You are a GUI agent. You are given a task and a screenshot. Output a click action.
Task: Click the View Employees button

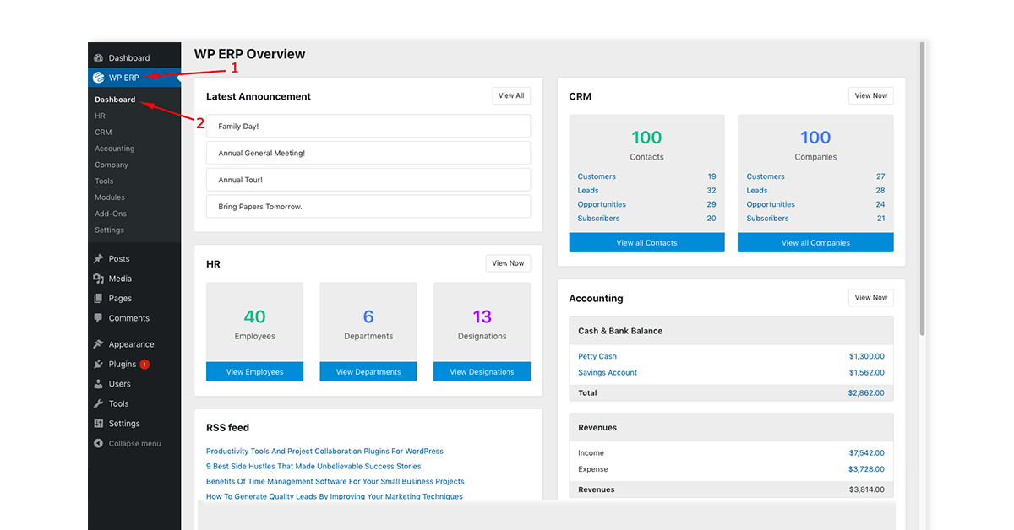point(254,372)
